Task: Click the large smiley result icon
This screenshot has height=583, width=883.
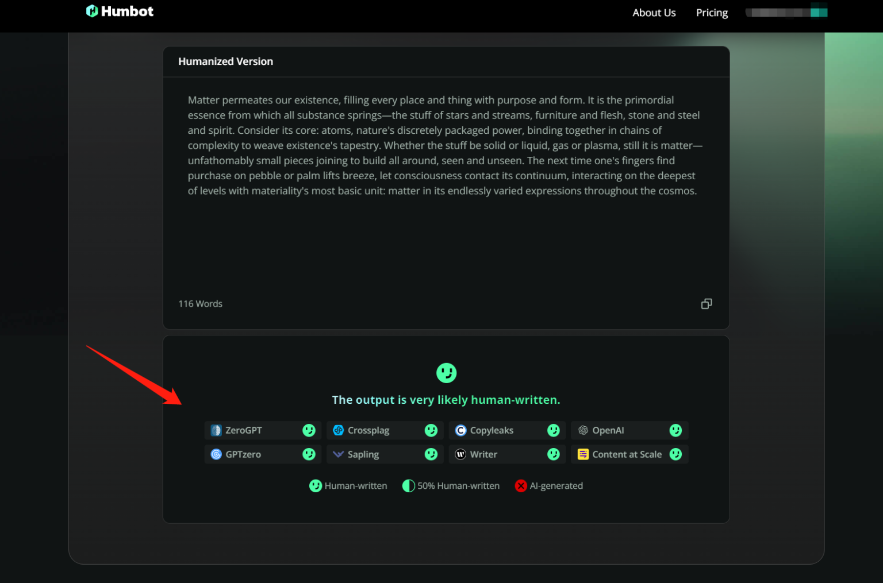Action: 446,373
